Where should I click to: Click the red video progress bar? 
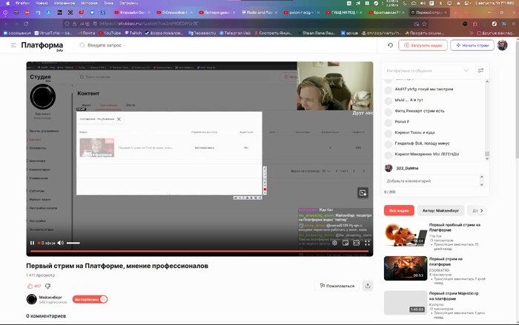[x=199, y=251]
